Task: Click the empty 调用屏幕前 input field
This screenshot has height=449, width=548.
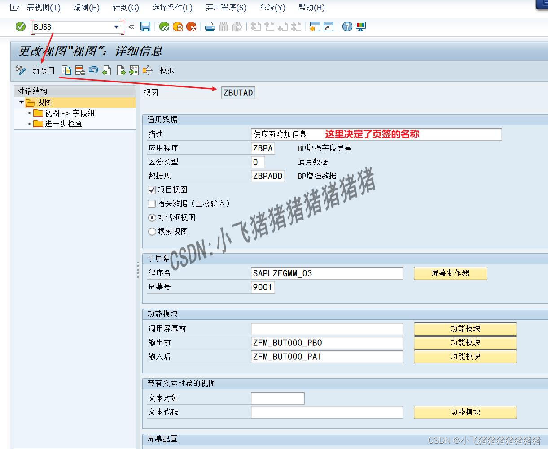Action: click(x=327, y=328)
